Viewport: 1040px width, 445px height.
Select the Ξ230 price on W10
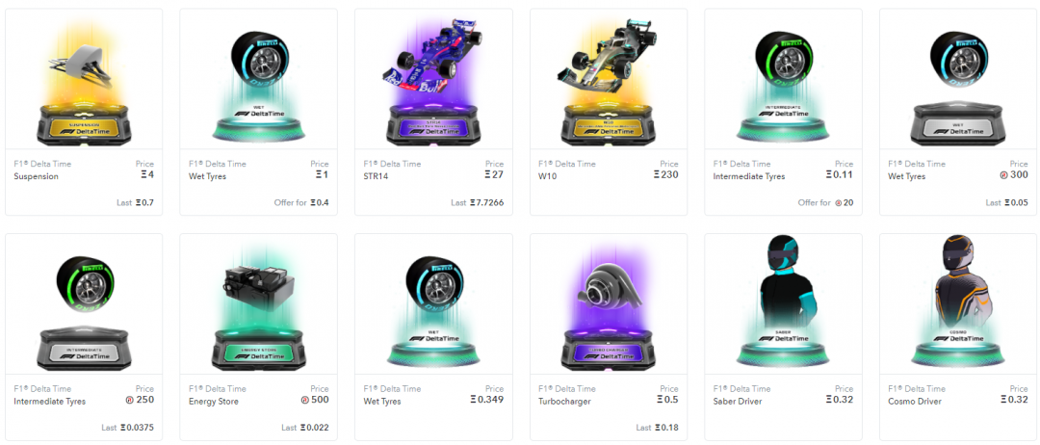(x=665, y=175)
